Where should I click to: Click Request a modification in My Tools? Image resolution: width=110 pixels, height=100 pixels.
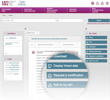[x=96, y=56]
